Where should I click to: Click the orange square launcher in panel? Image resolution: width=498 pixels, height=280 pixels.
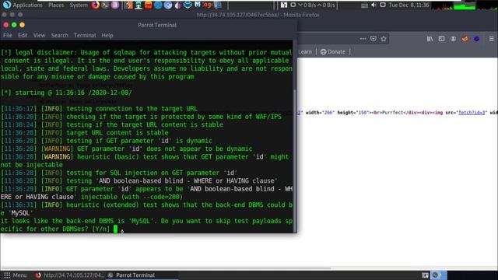[x=148, y=5]
